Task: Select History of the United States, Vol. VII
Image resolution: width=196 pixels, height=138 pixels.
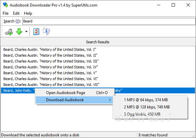Action: [x=51, y=85]
